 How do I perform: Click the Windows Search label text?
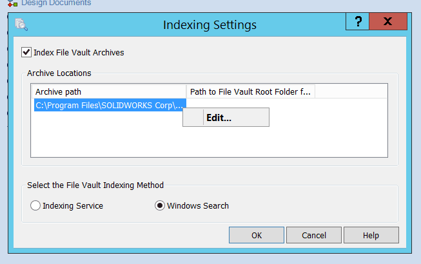click(x=198, y=205)
